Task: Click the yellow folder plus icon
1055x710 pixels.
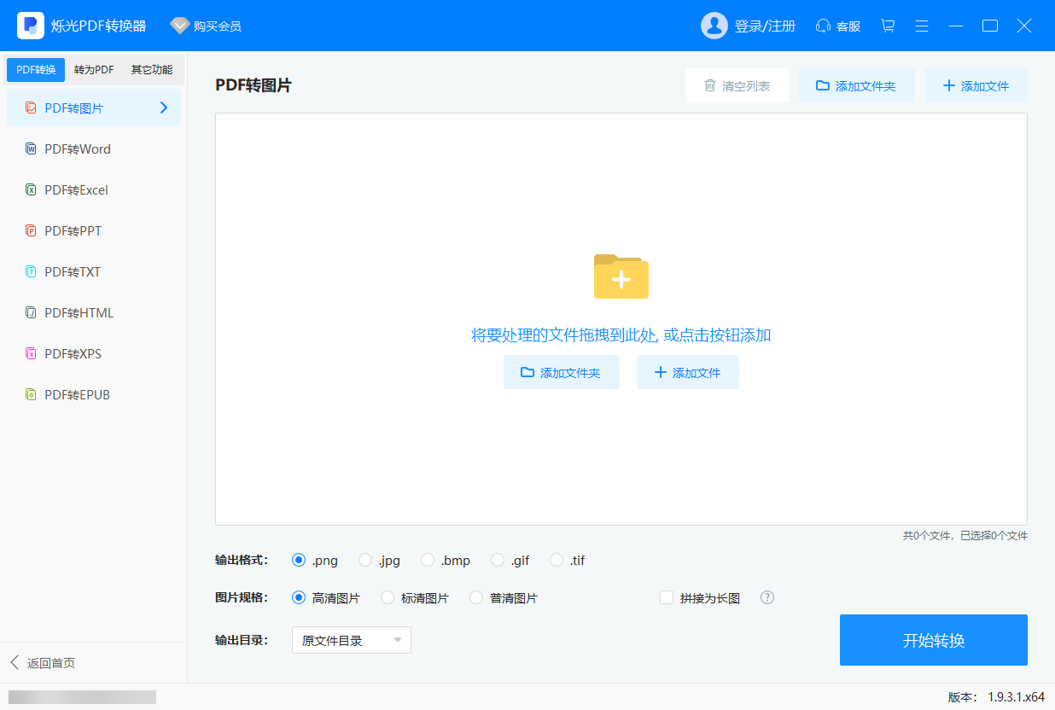Action: 621,276
